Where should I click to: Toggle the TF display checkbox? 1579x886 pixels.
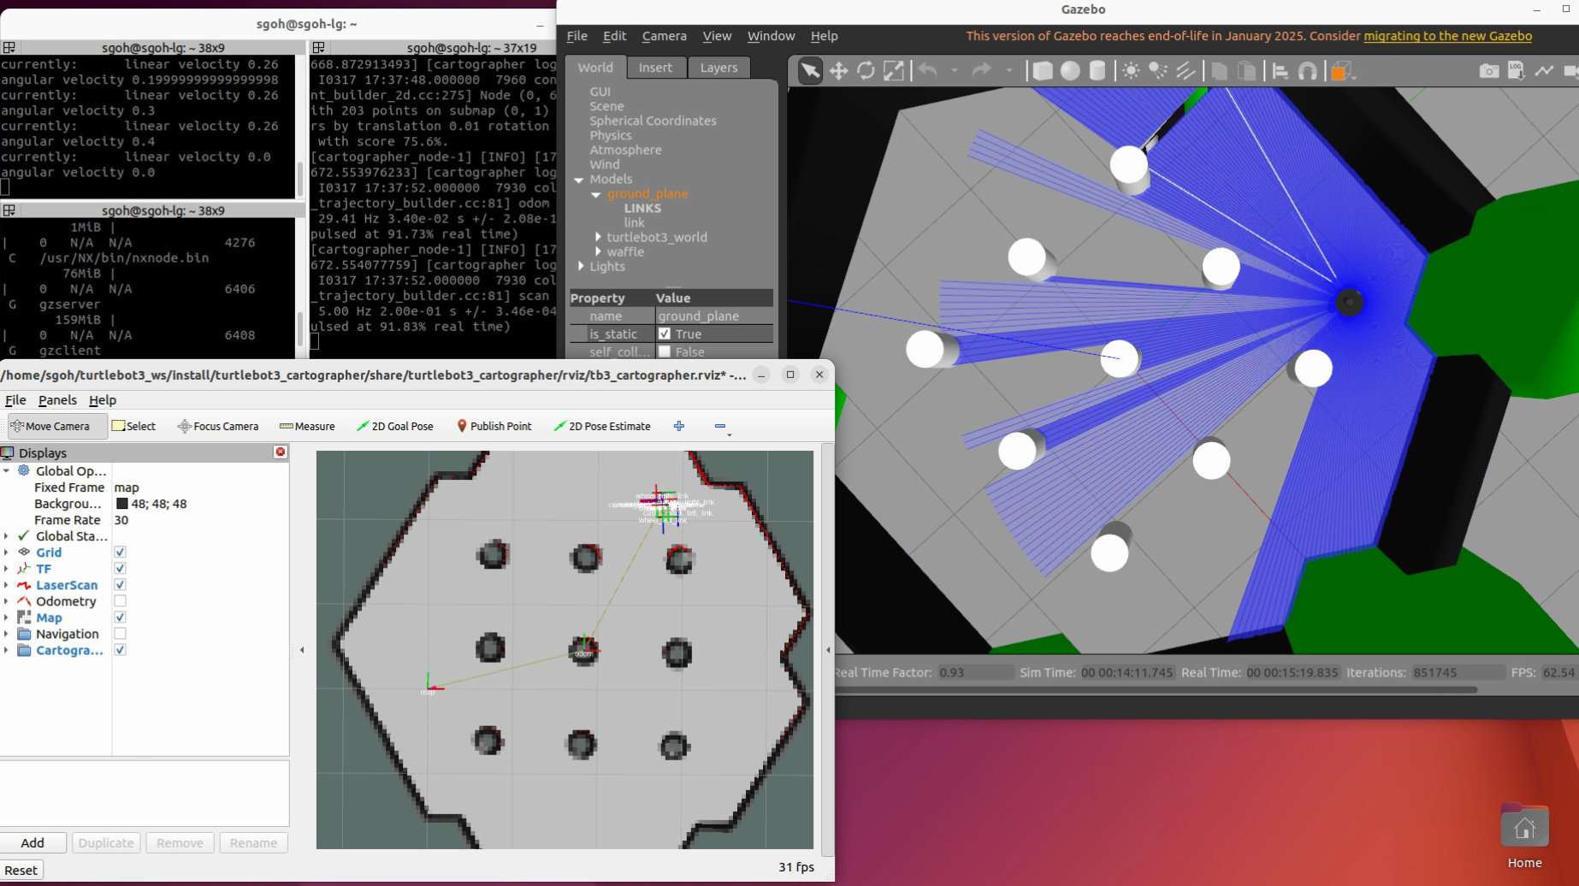[120, 569]
